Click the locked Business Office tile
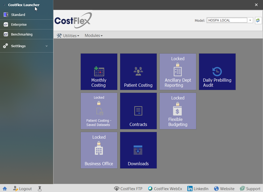The width and height of the screenshot is (263, 192). (x=99, y=150)
